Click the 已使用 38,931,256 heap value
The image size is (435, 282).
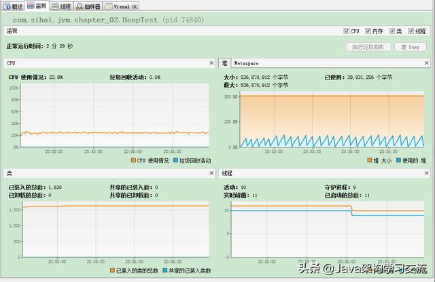coord(369,77)
